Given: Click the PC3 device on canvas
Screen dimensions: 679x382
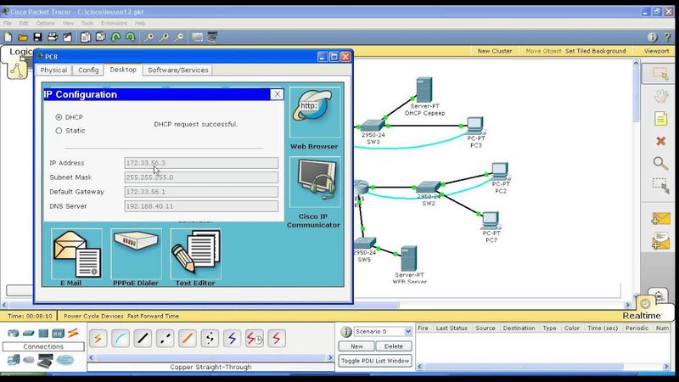Looking at the screenshot, I should point(475,126).
